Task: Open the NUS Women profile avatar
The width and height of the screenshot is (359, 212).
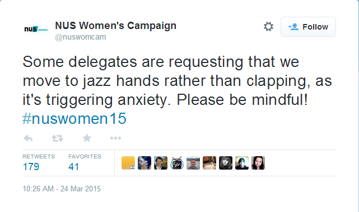Action: coord(36,29)
